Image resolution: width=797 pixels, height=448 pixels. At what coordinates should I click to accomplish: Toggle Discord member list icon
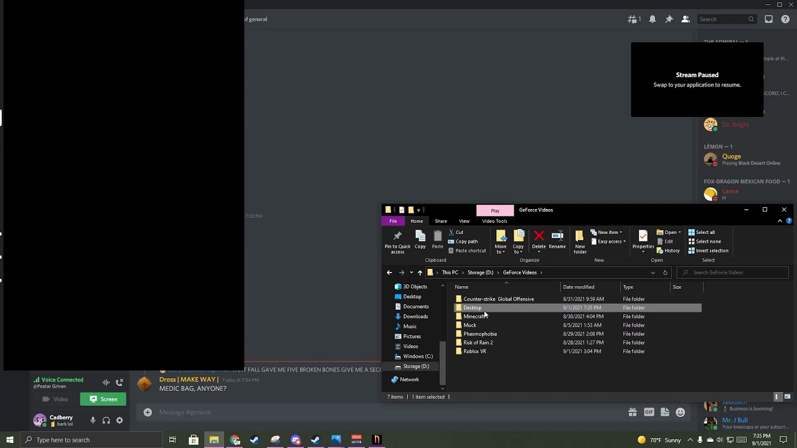coord(686,19)
